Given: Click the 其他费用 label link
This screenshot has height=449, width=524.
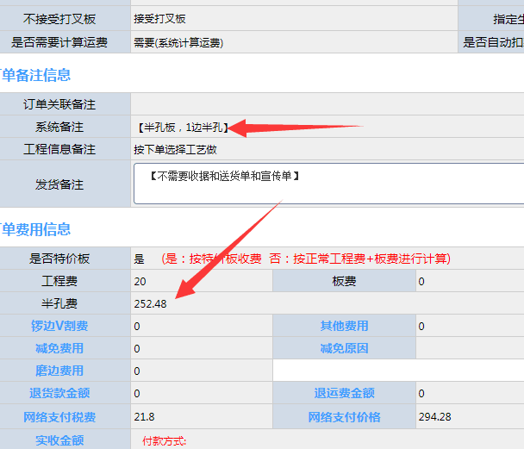Looking at the screenshot, I should pos(344,326).
